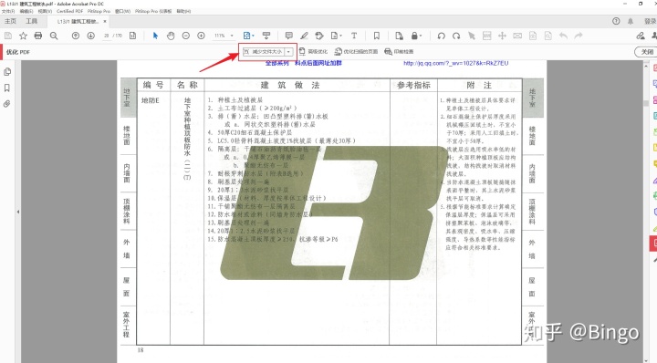Click the four-way move arrows icon
657x363 pixels.
tap(502, 36)
